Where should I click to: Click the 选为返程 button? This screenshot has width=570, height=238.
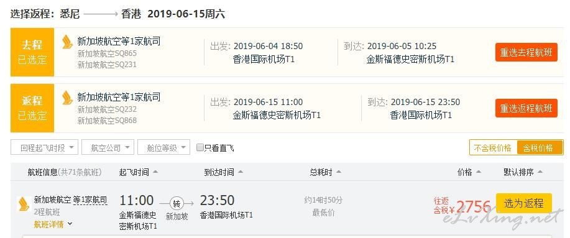524,203
